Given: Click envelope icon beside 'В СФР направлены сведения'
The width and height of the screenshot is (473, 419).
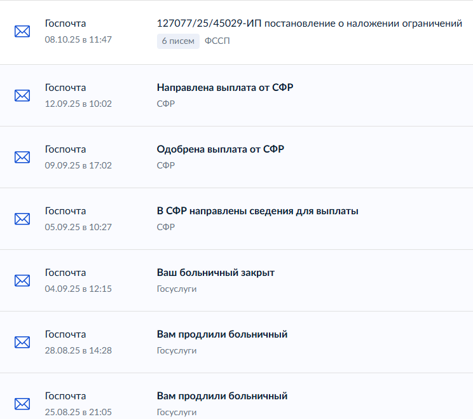Looking at the screenshot, I should (22, 219).
